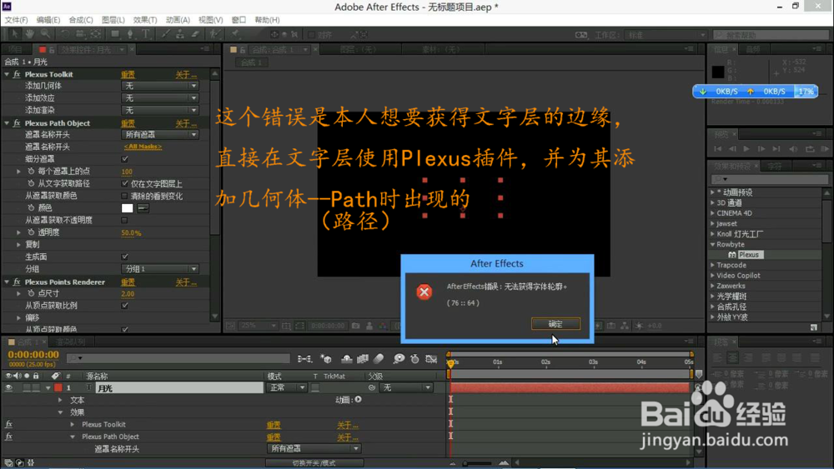Click the timeline zoom slider
834x469 pixels.
click(x=478, y=463)
